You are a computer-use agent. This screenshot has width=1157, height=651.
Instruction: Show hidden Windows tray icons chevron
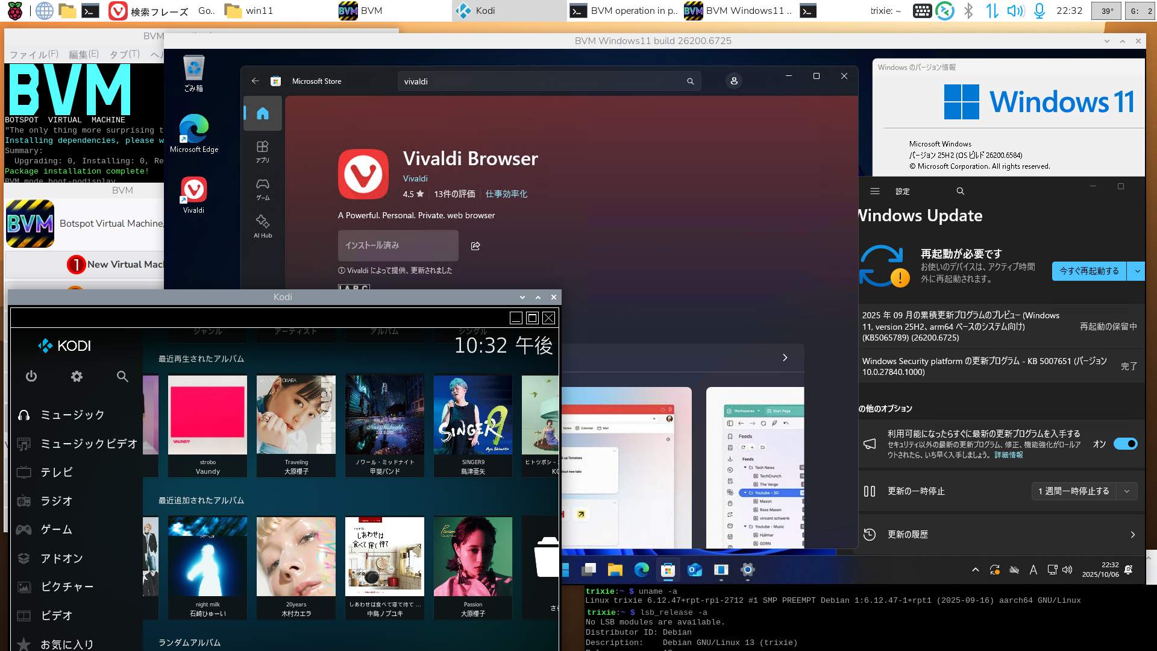pos(975,570)
